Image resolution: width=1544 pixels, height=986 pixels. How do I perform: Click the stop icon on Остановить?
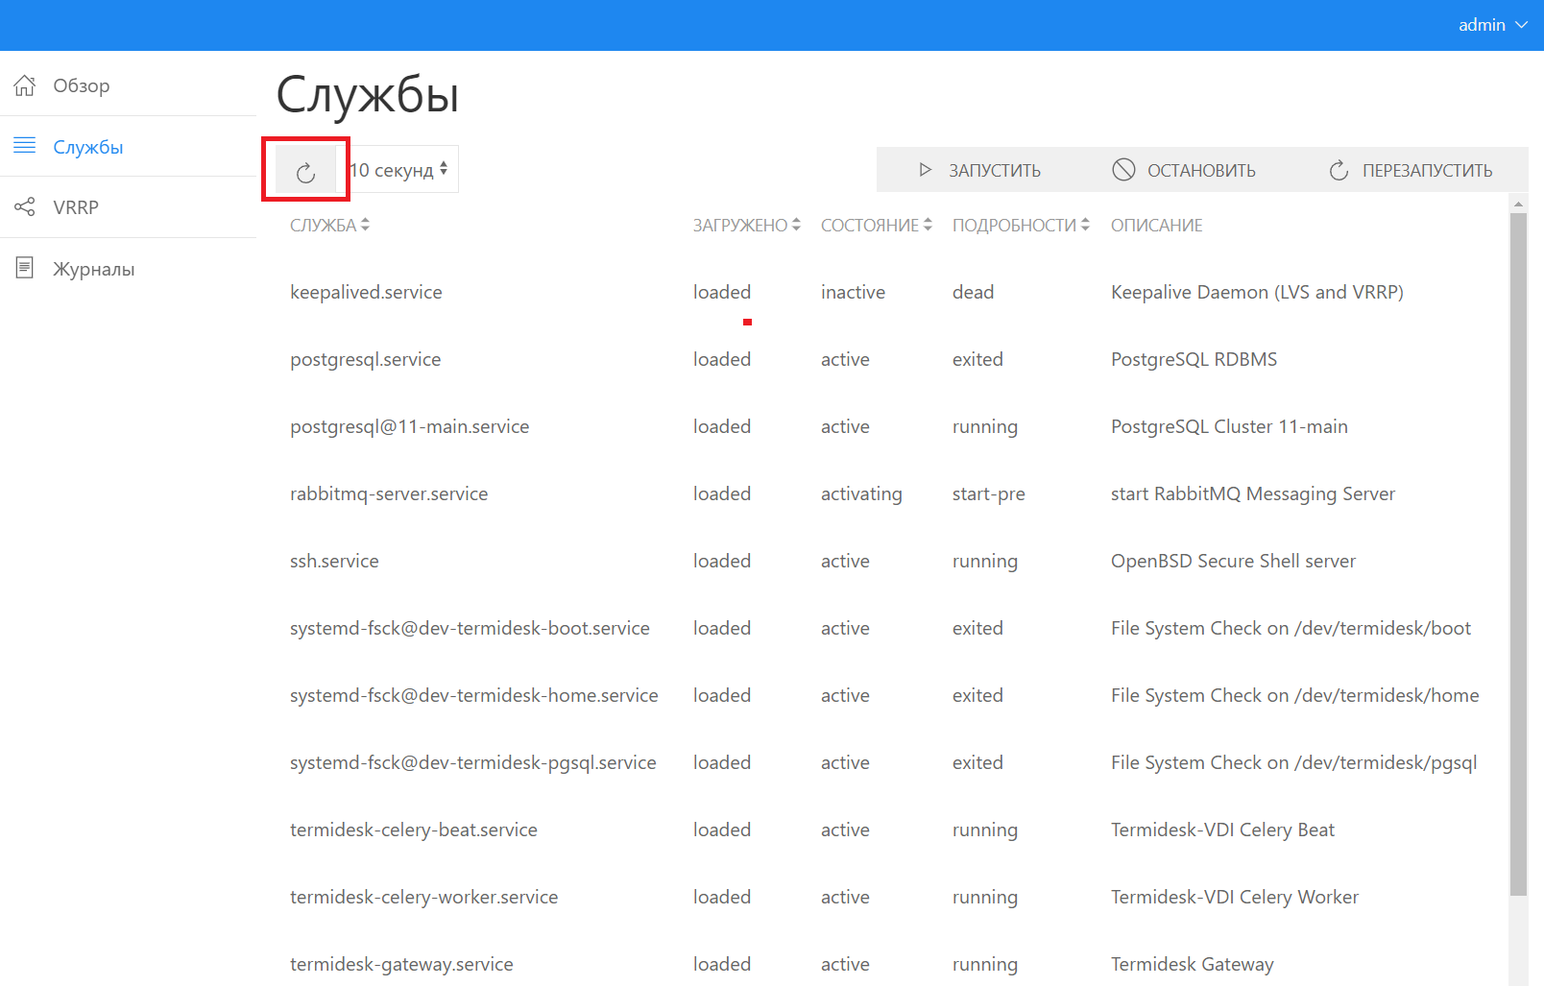[x=1123, y=170]
